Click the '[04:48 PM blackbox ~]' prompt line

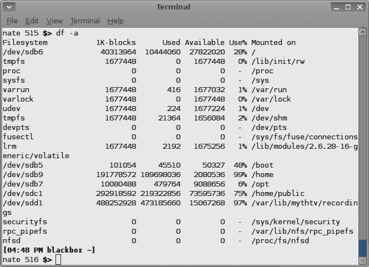pos(49,250)
